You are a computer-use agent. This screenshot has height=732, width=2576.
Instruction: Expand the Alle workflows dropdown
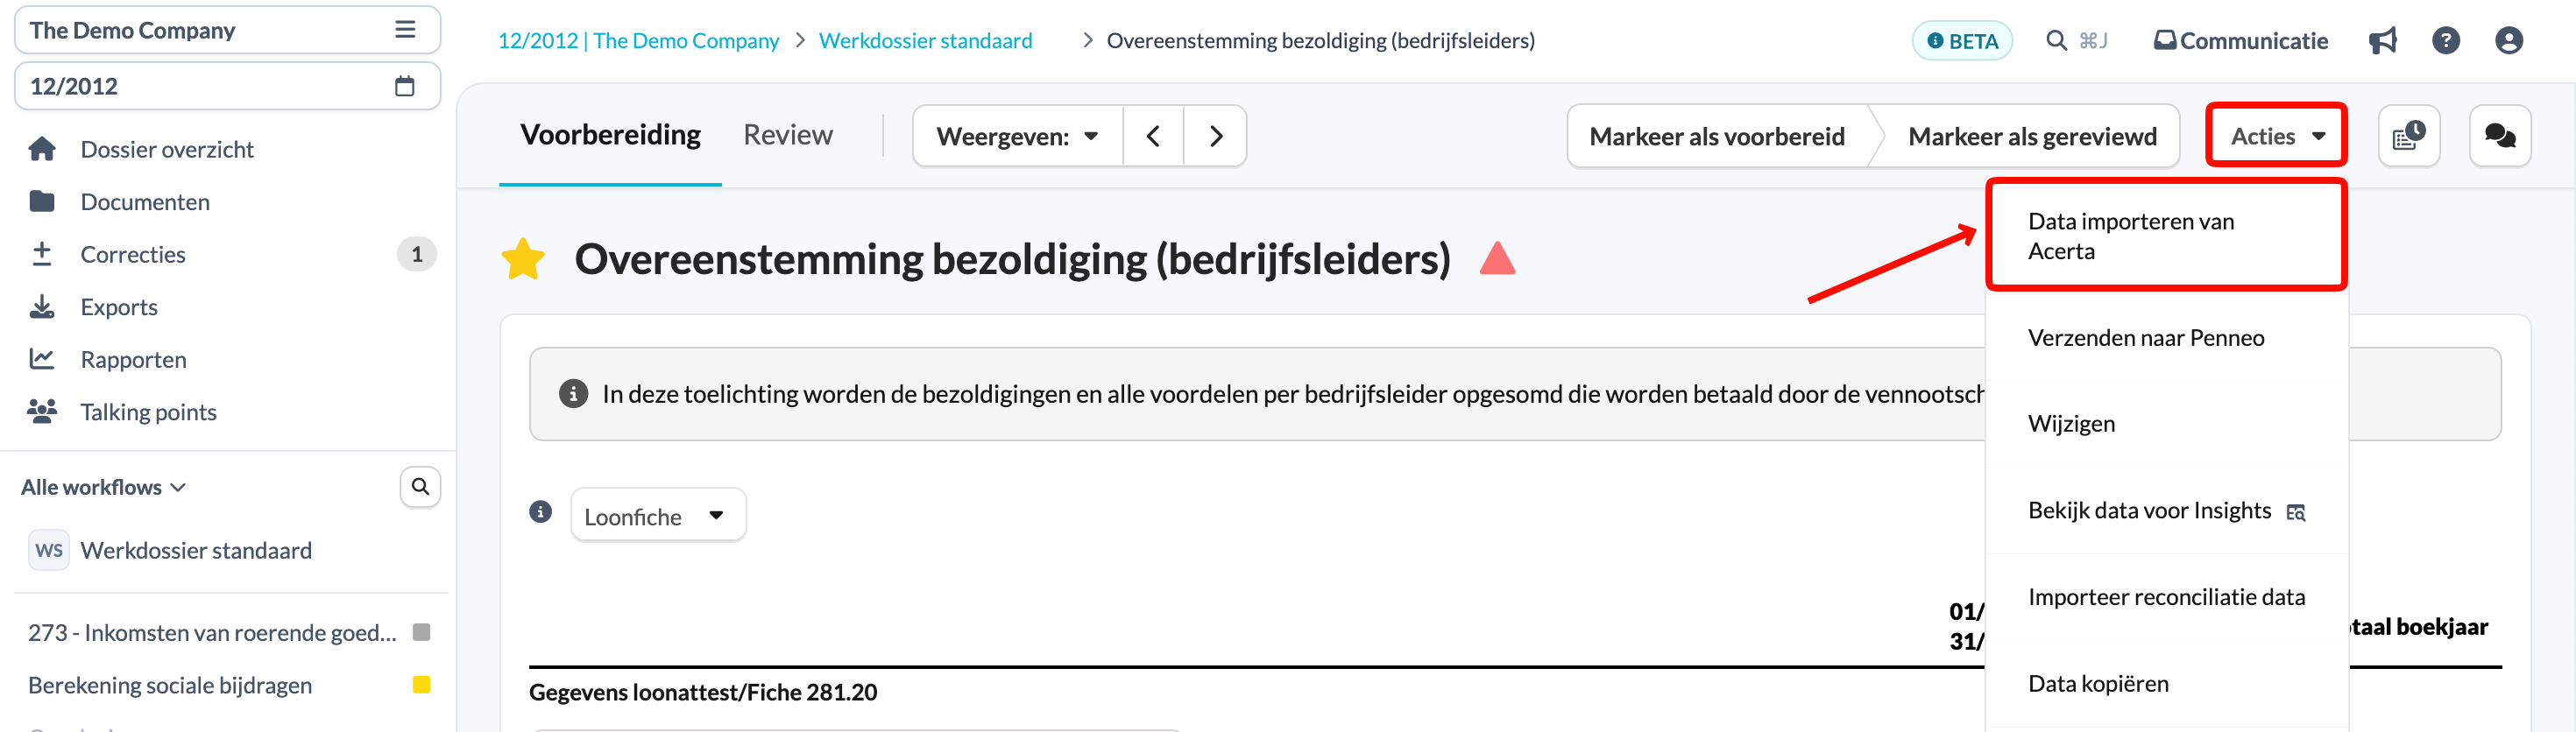(104, 487)
